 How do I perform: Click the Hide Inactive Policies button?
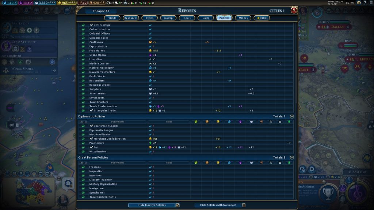pos(152,205)
